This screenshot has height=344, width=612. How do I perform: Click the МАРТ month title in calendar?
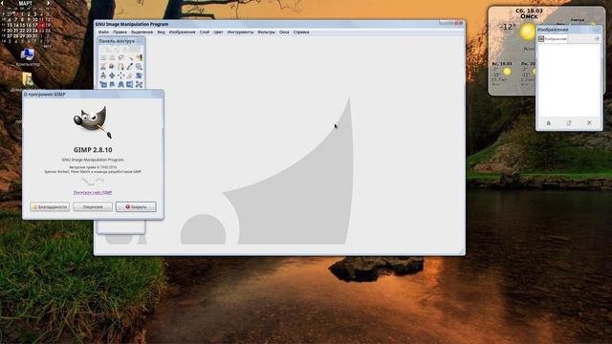tap(26, 3)
